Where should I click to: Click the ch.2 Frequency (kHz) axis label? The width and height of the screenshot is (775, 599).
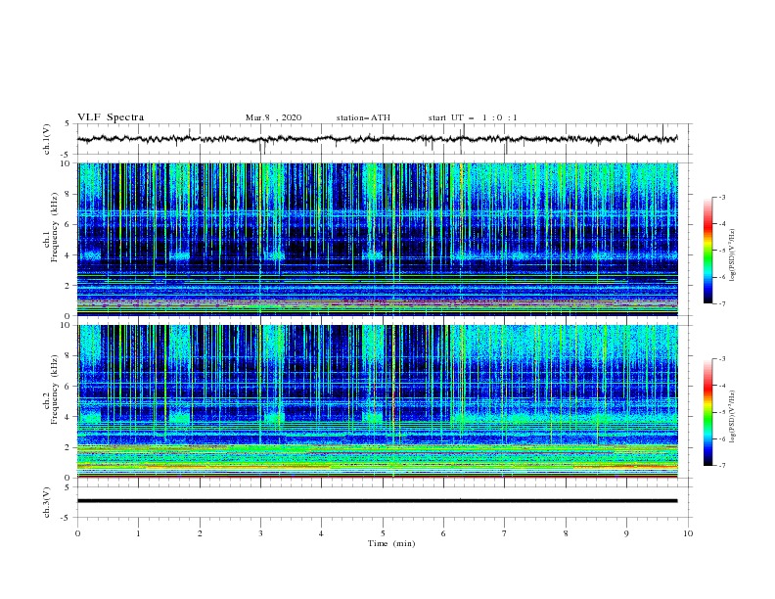[x=51, y=390]
